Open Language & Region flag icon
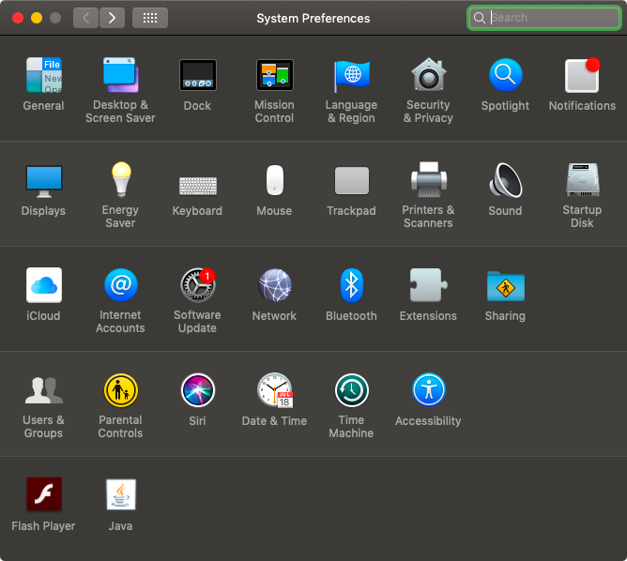This screenshot has width=627, height=561. coord(351,75)
